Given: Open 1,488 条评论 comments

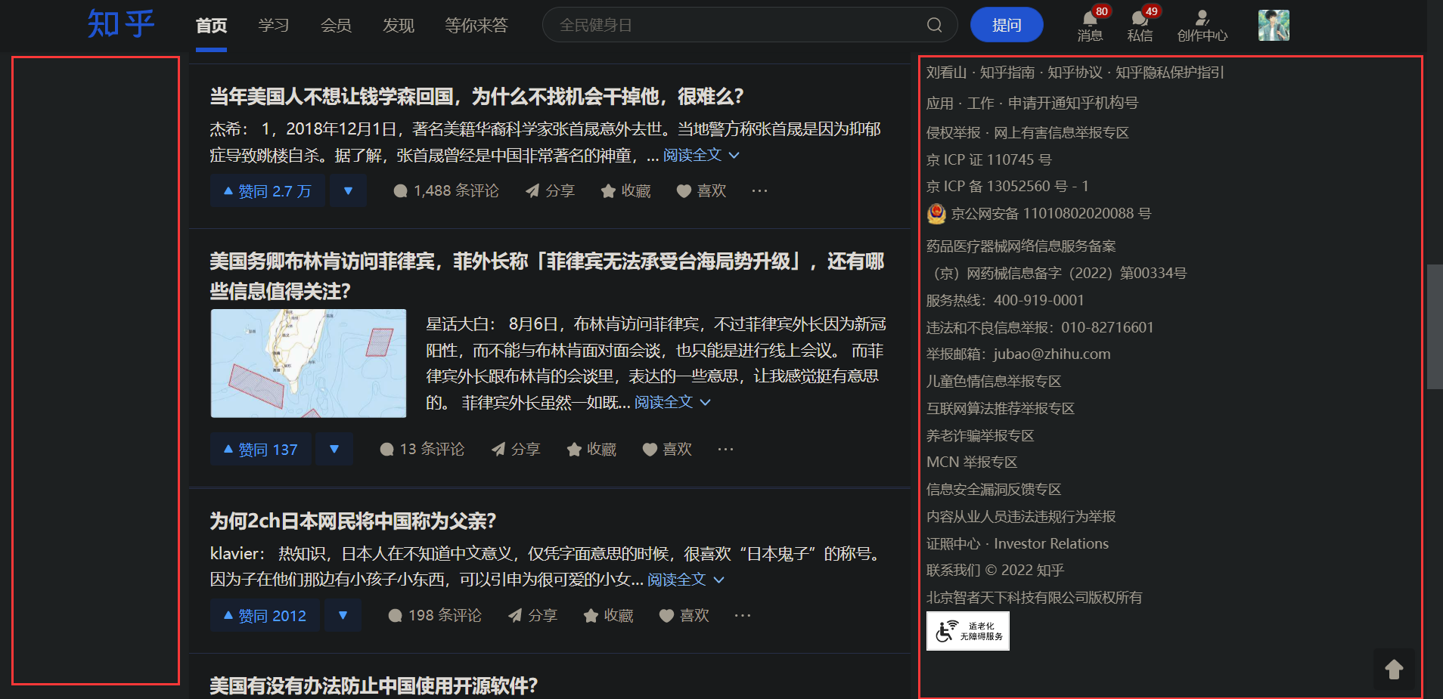Looking at the screenshot, I should pyautogui.click(x=446, y=190).
